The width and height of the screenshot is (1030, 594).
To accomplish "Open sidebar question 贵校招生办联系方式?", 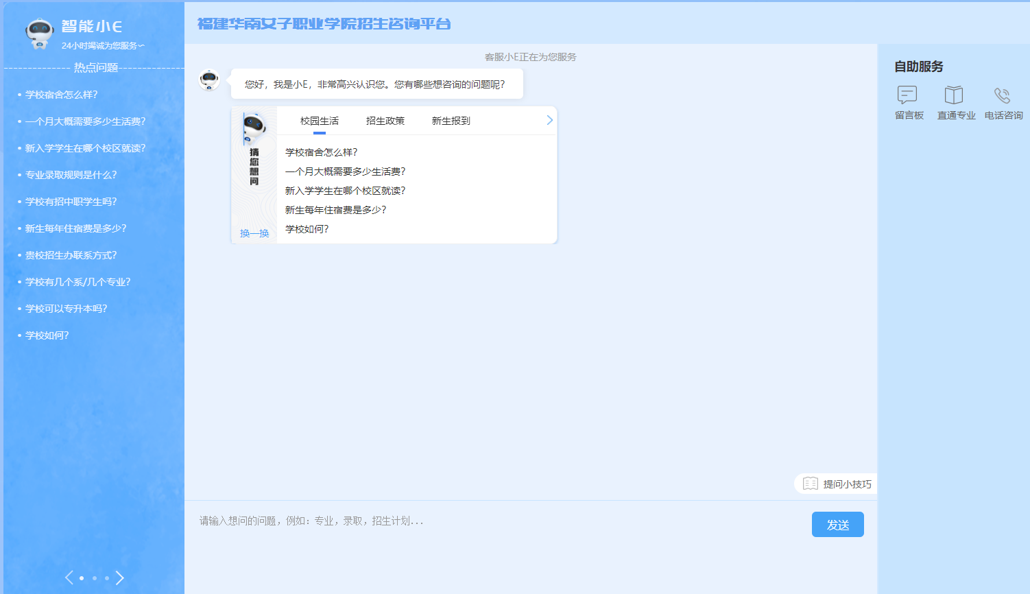I will point(71,255).
